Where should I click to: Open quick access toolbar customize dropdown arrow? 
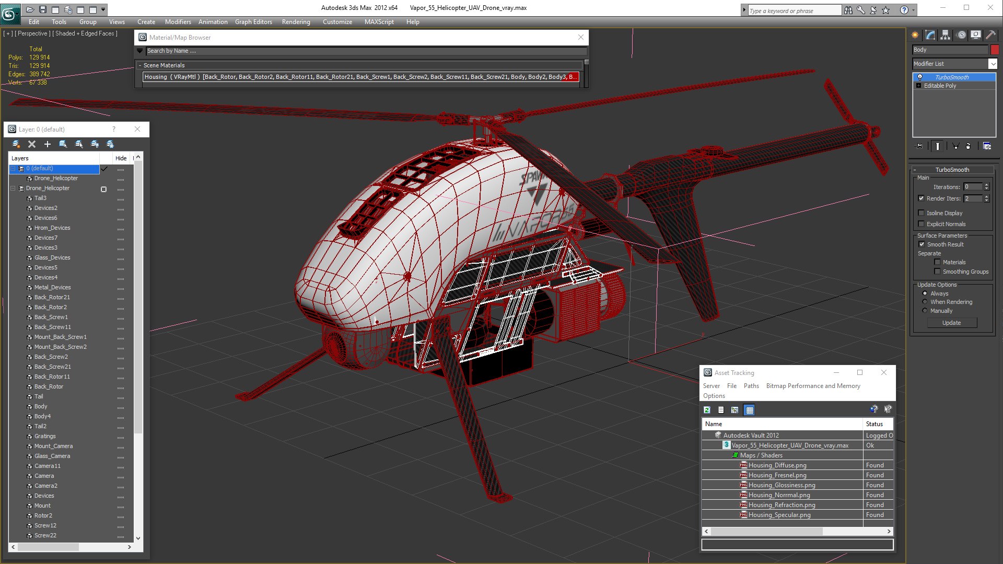point(103,9)
